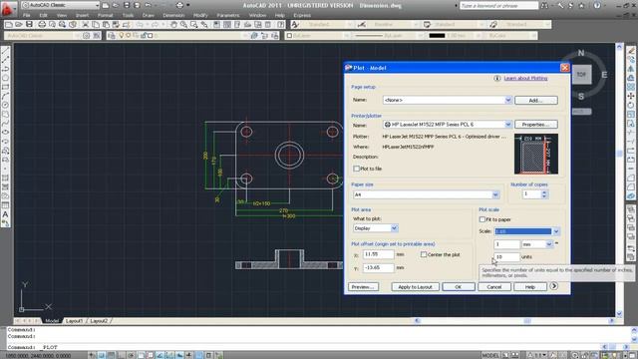Image resolution: width=638 pixels, height=359 pixels.
Task: Open the plot Scale dropdown
Action: (556, 231)
